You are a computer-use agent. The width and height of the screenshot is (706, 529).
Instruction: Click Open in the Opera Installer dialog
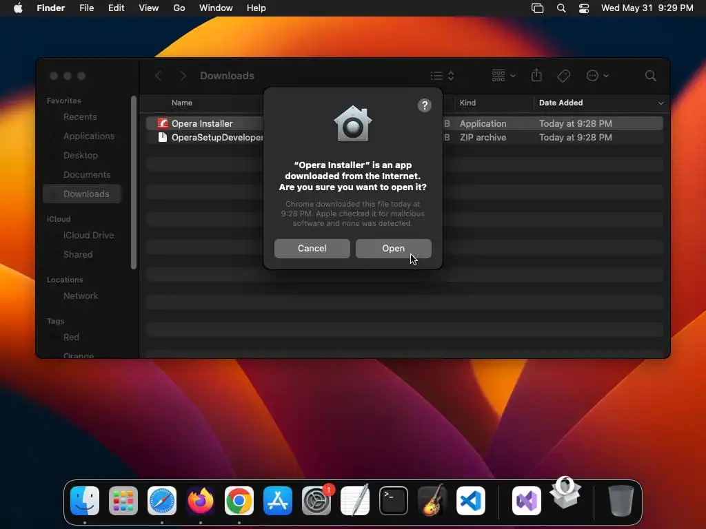tap(393, 248)
